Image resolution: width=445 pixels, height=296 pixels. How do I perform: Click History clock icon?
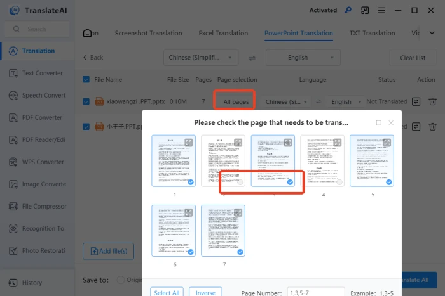click(13, 283)
